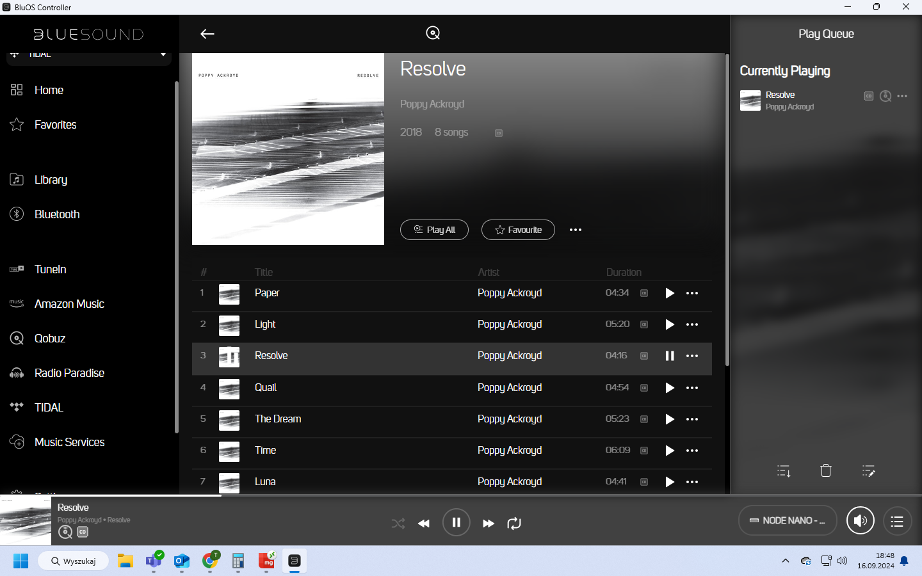Open Qobuz service in sidebar

point(50,339)
